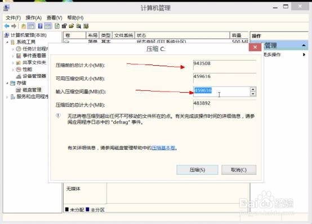Close the 压缩 C: dialog with the red X
The height and width of the screenshot is (224, 312).
coord(255,47)
